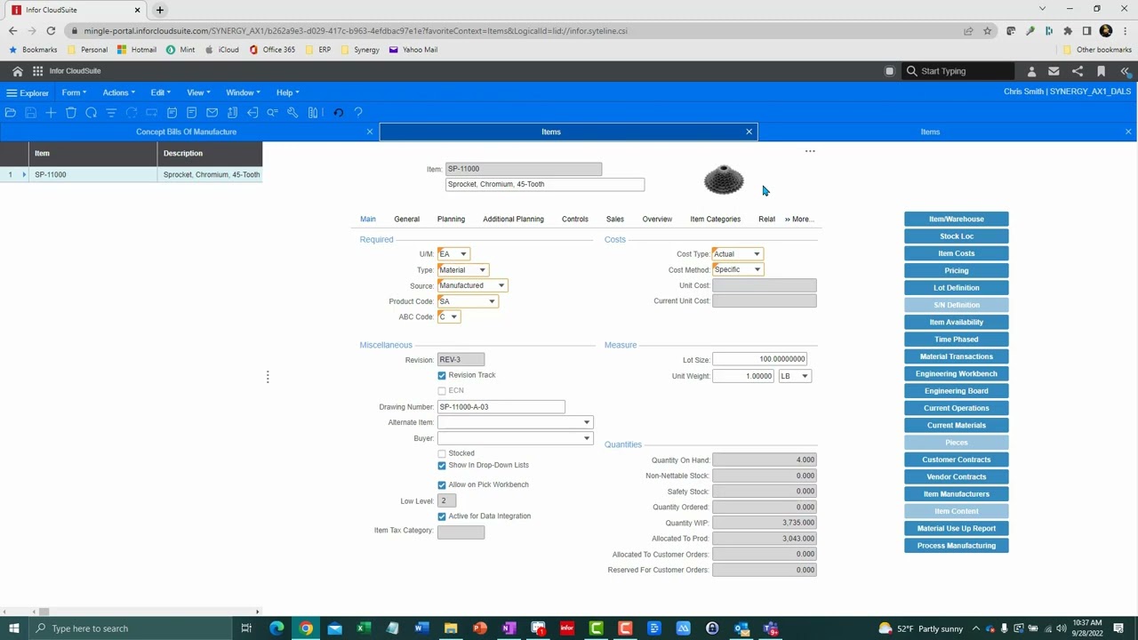Screen dimensions: 1138x640
Task: Toggle Show In Drop-Down Lists checkbox
Action: pos(442,466)
